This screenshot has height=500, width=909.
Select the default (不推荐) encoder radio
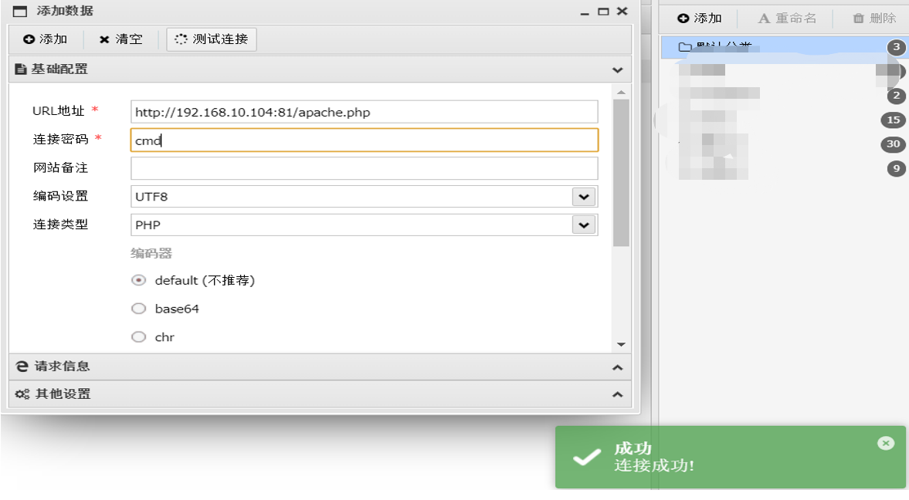[138, 280]
